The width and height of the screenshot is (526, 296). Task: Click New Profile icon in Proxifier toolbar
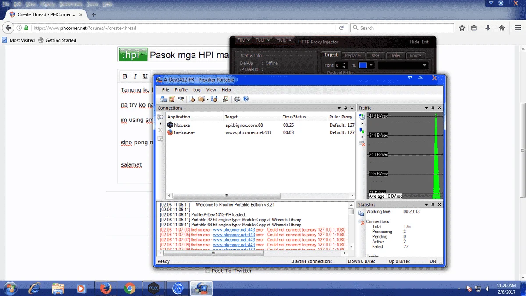tap(192, 99)
